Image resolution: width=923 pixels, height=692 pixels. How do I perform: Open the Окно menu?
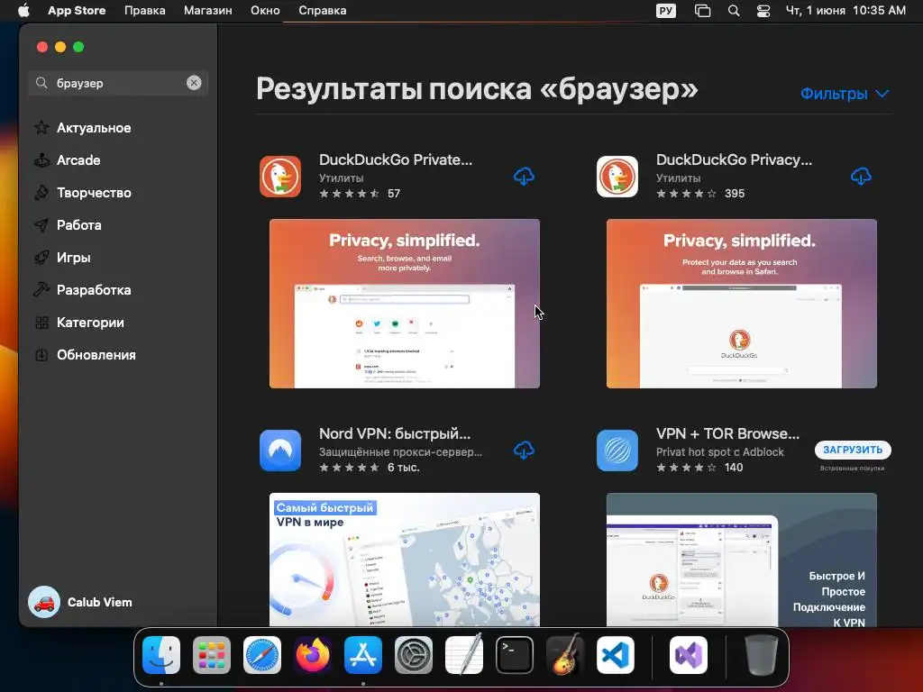click(x=265, y=11)
